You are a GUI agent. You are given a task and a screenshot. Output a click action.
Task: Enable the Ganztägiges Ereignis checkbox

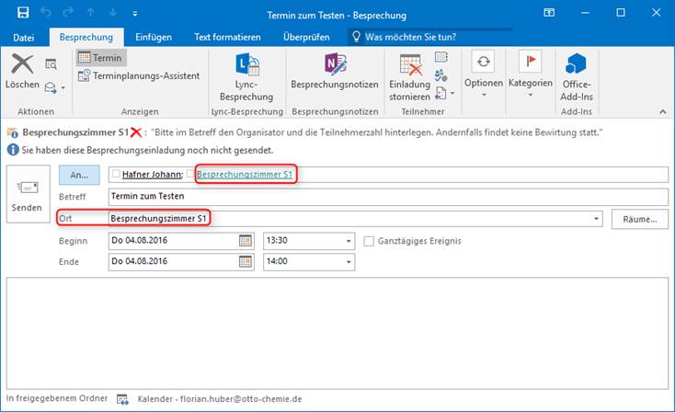pos(369,241)
